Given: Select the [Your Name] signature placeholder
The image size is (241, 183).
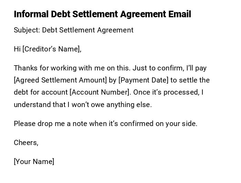Looking at the screenshot, I should (34, 162).
